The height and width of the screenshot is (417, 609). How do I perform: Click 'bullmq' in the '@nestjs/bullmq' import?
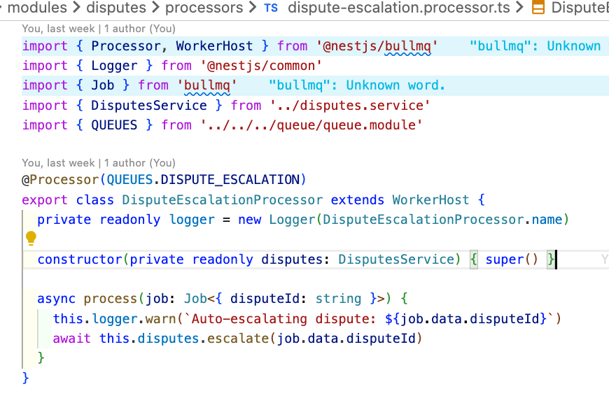pyautogui.click(x=407, y=46)
